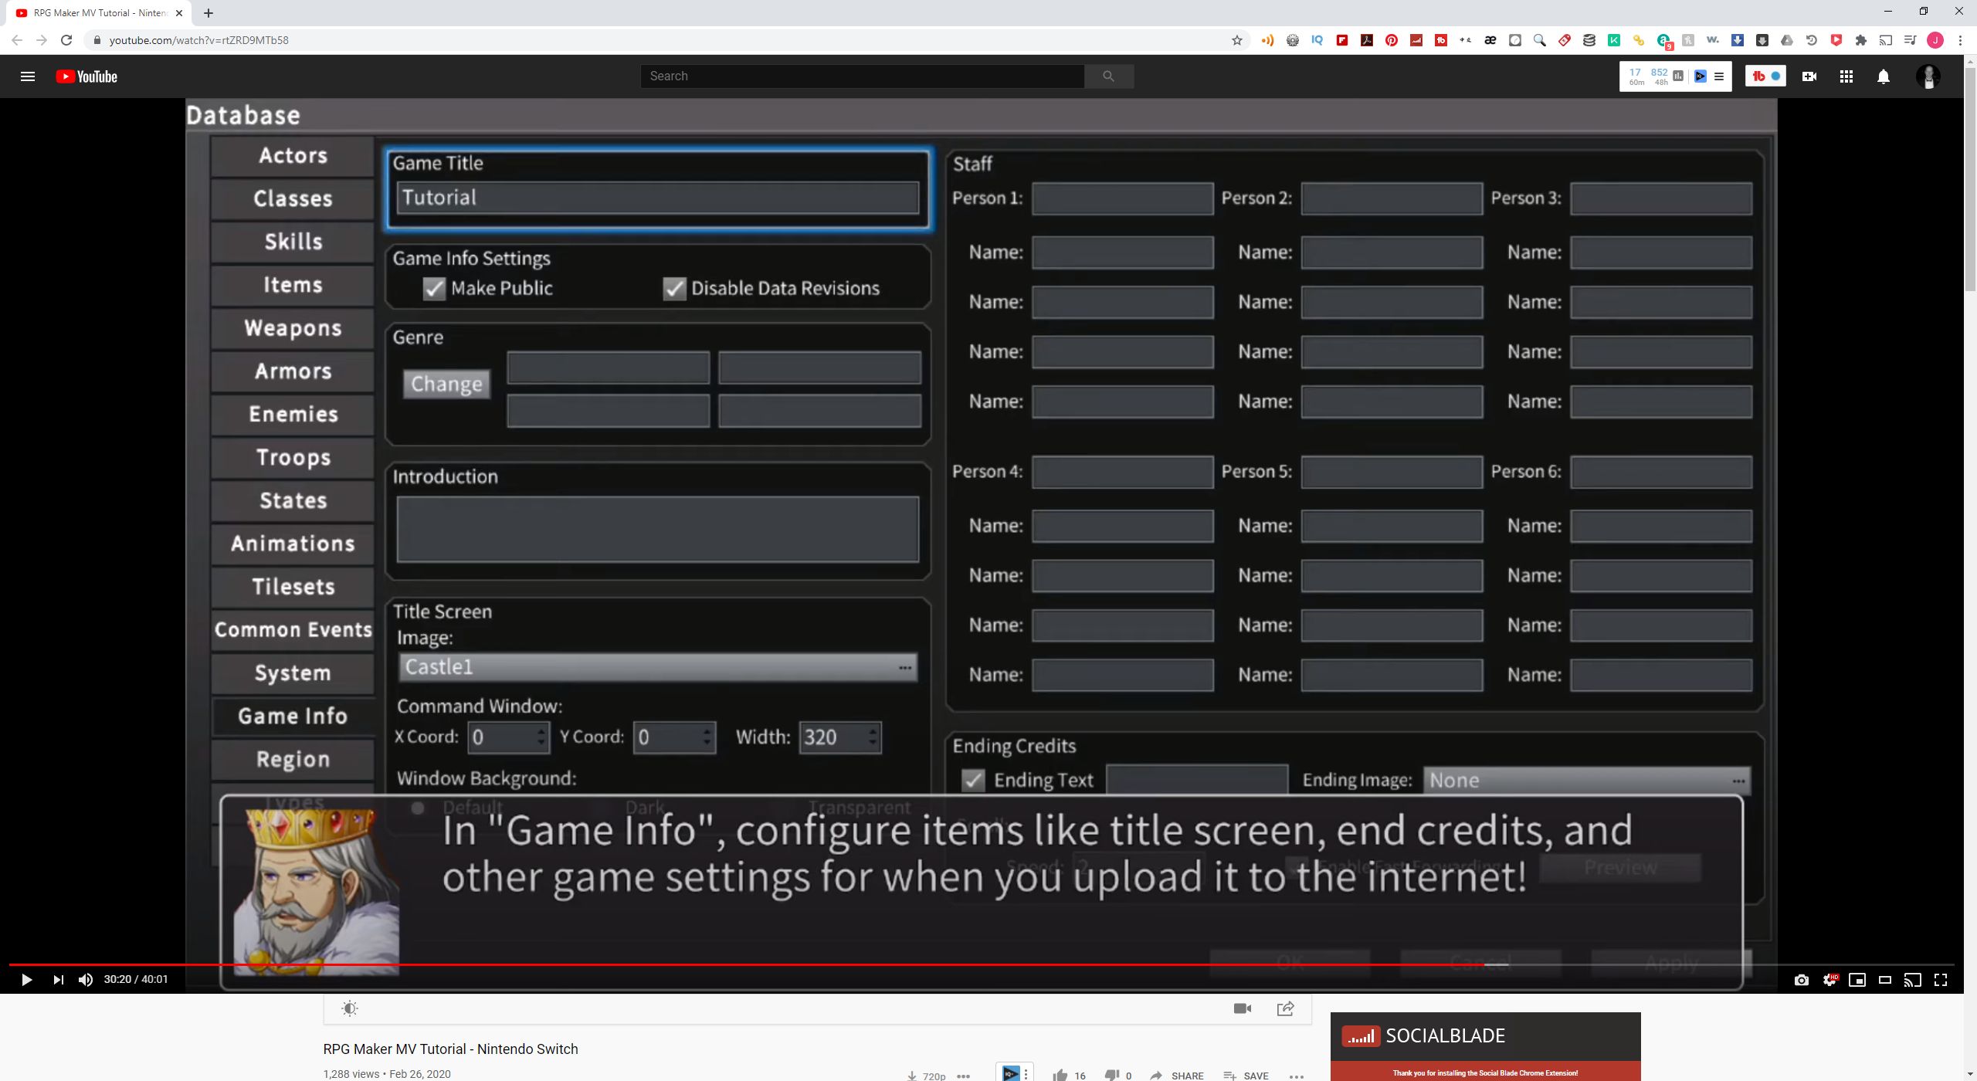Open the YouTube account avatar menu
Image resolution: width=1977 pixels, height=1081 pixels.
(1928, 76)
